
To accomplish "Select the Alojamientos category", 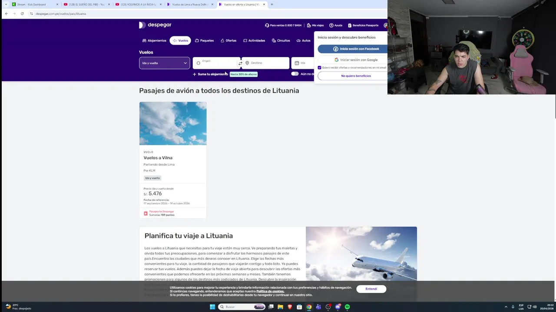I will [154, 40].
